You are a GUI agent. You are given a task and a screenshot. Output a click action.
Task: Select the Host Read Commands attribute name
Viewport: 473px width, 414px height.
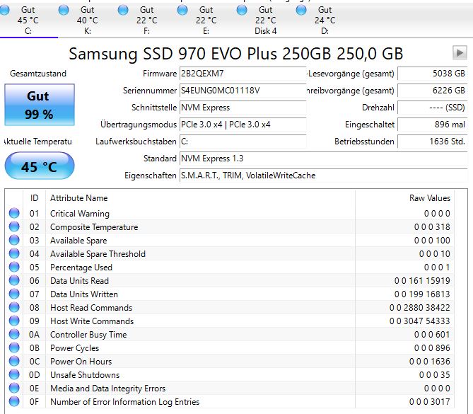tap(91, 308)
